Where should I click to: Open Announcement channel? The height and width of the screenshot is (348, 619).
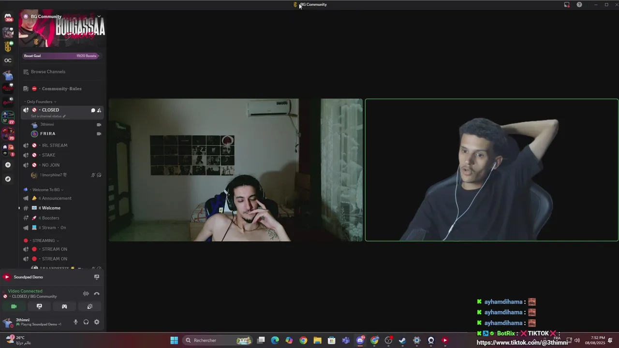pos(63,198)
